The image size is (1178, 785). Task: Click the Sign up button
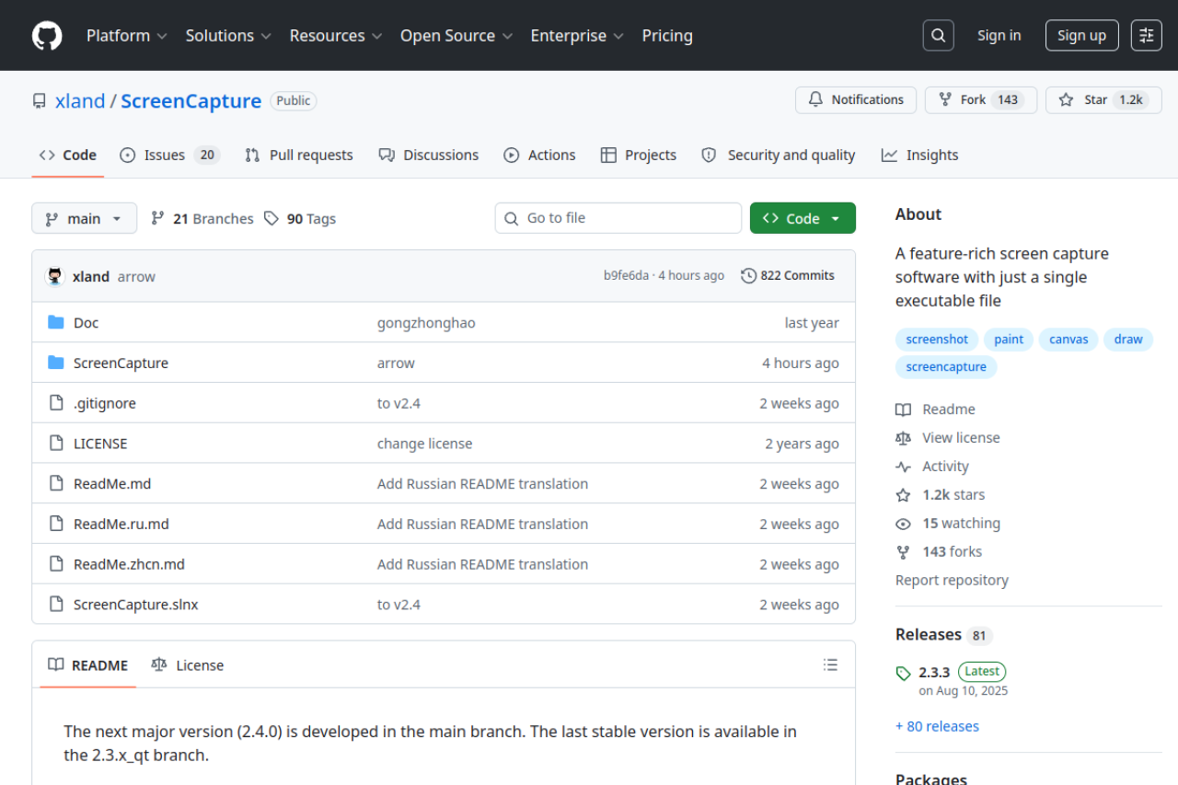point(1082,36)
